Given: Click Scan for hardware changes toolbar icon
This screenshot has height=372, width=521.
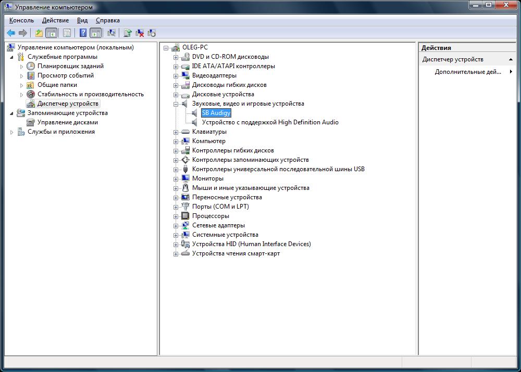Looking at the screenshot, I should pos(111,33).
